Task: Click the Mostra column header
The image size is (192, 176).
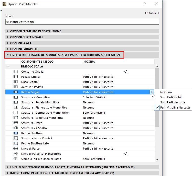Action: 119,62
